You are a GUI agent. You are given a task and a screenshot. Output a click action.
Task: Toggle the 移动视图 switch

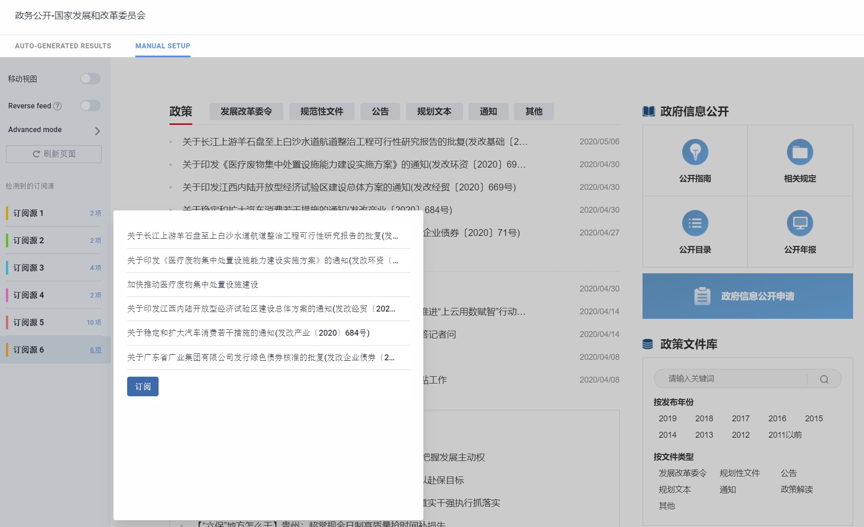coord(90,79)
